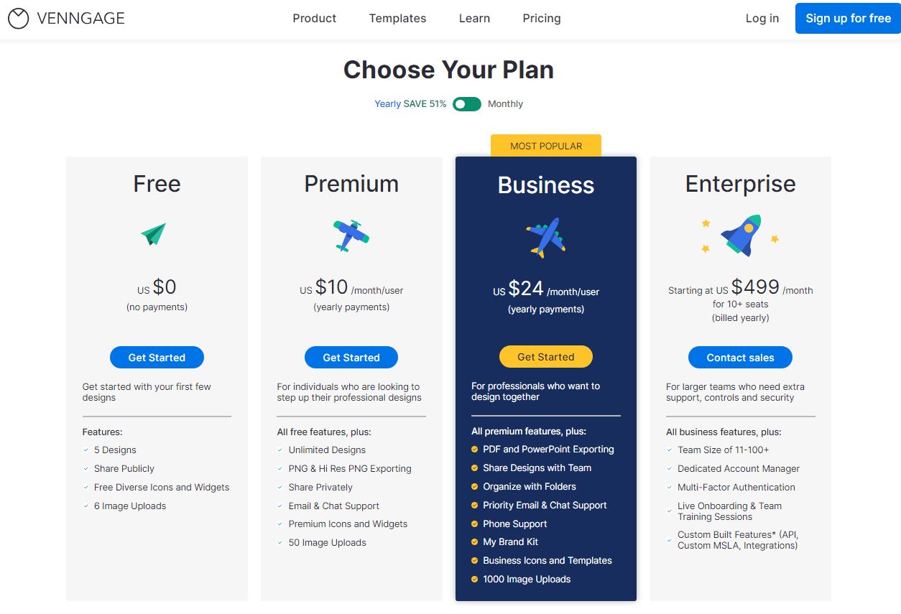Click Get Started under Premium plan
Screen dimensions: 901x614
[351, 358]
